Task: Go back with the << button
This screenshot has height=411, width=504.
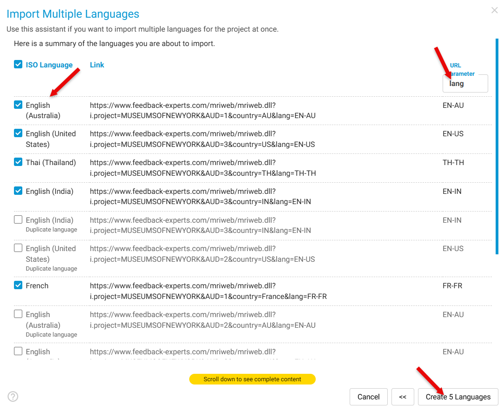Action: click(x=403, y=397)
